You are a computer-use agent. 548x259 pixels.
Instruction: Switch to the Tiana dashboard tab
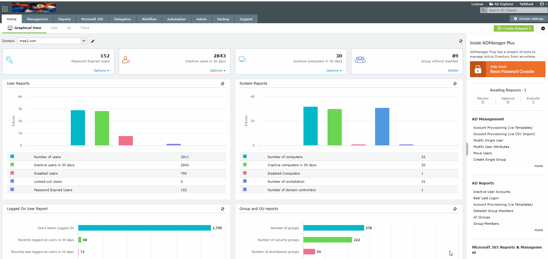(x=85, y=28)
